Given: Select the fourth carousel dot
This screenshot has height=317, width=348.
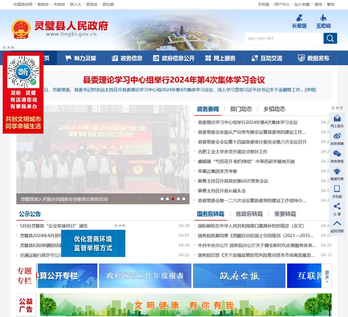Looking at the screenshot, I should (x=178, y=199).
